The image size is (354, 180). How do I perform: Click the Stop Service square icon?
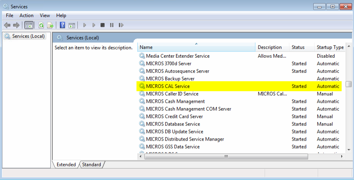click(103, 25)
